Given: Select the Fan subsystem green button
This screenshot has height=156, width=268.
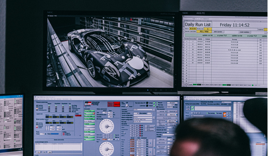Looking at the screenshot, I should click(90, 113).
